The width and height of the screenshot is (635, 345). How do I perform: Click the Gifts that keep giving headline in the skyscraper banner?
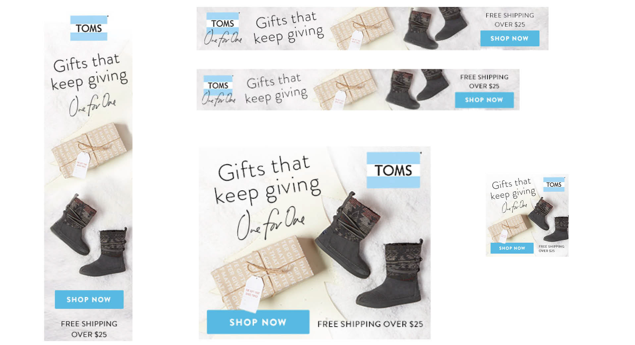[x=89, y=72]
